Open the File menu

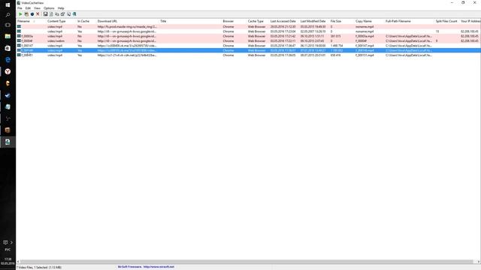(x=20, y=8)
